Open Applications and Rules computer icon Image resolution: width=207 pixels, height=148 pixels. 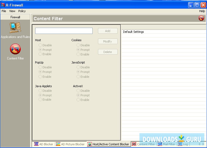pyautogui.click(x=15, y=28)
